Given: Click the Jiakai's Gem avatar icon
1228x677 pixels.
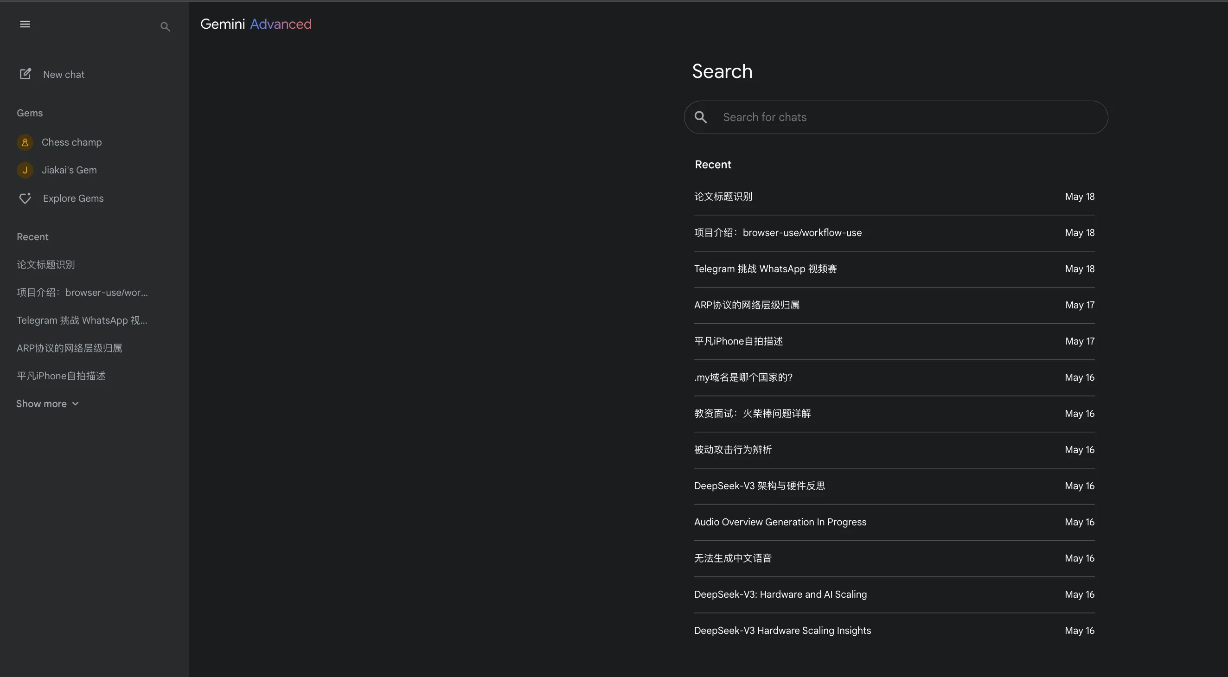Looking at the screenshot, I should pyautogui.click(x=25, y=170).
